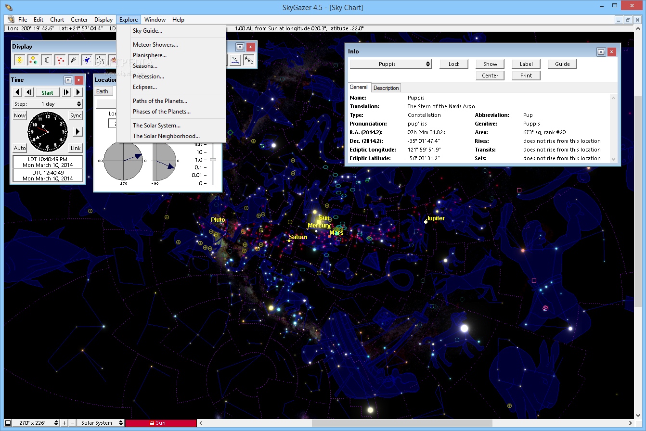Center the chart on Puppis

[490, 76]
